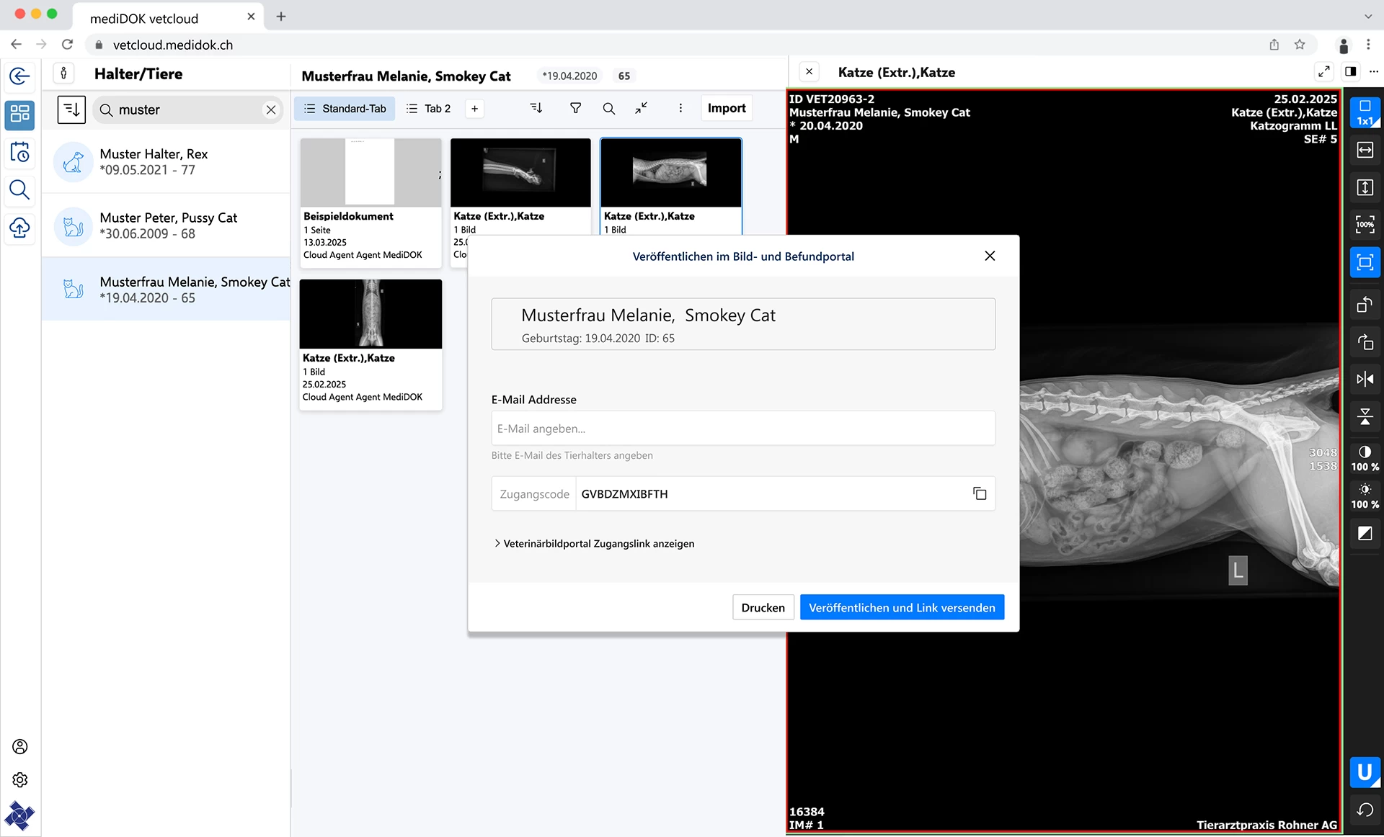
Task: Fit image to width in viewer
Action: (x=1365, y=150)
